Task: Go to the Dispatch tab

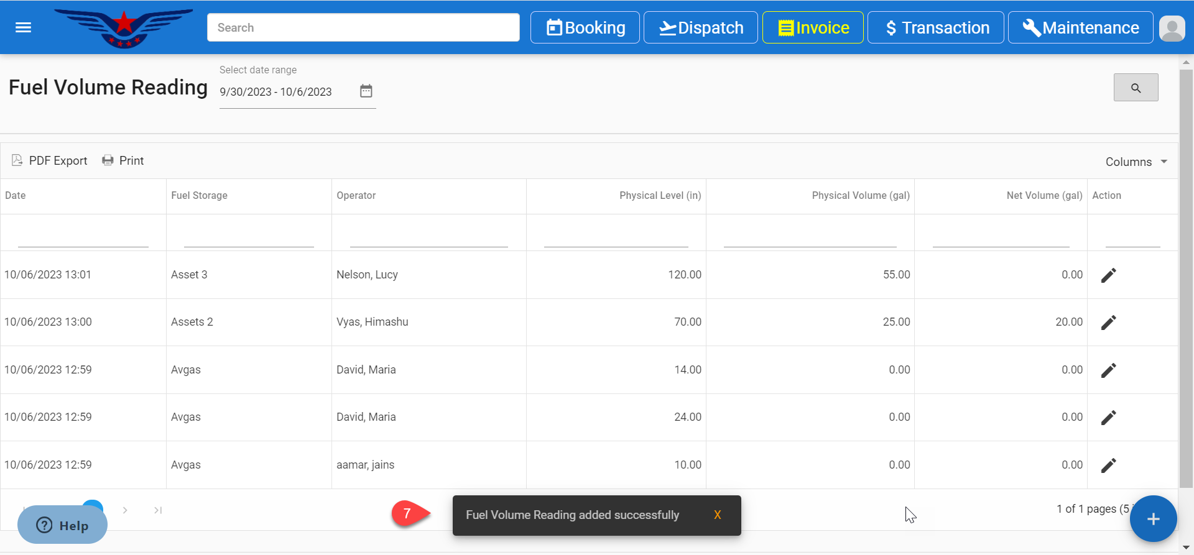Action: pyautogui.click(x=700, y=28)
